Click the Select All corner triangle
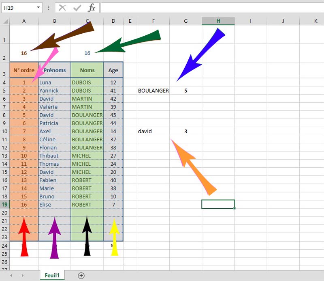The image size is (324, 281). click(6, 21)
